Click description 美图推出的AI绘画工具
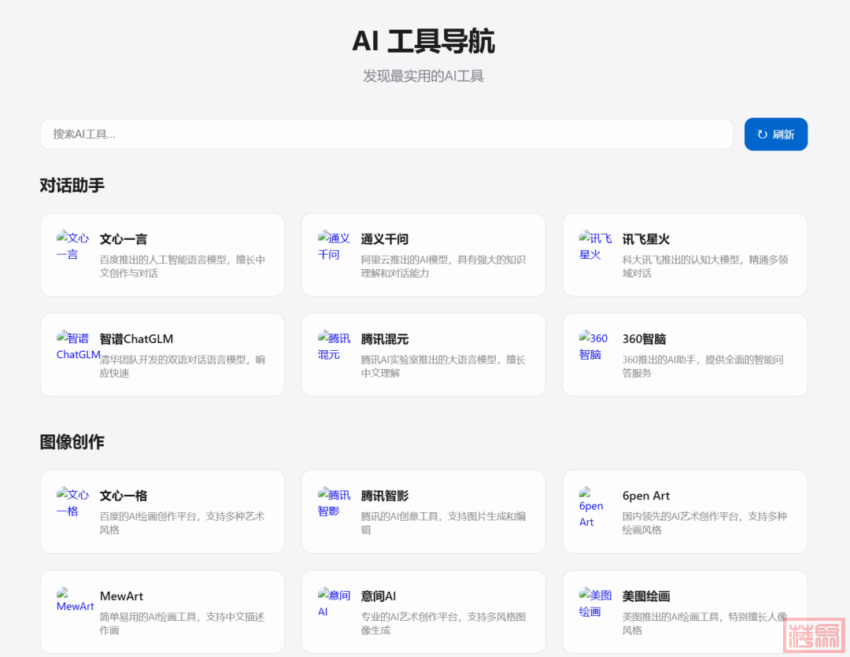This screenshot has height=657, width=850. [x=704, y=623]
